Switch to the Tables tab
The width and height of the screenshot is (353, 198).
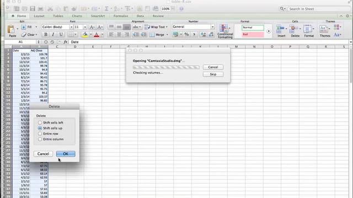[58, 16]
